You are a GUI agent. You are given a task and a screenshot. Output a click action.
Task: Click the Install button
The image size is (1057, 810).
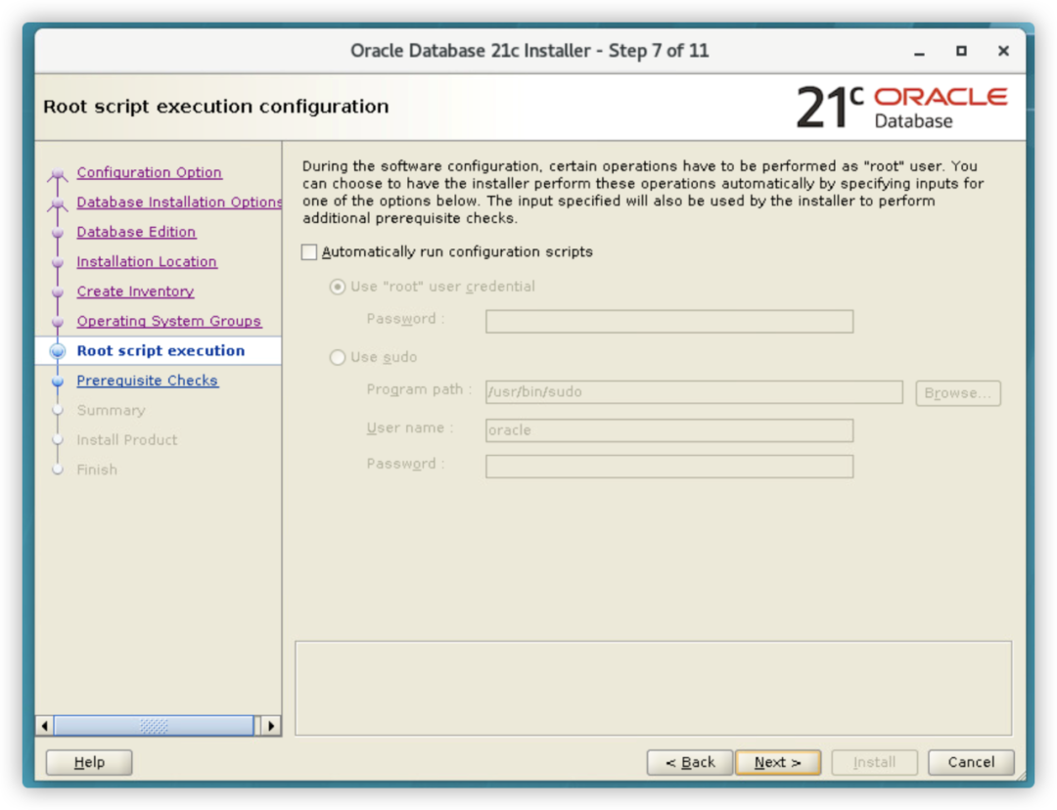[x=874, y=762]
